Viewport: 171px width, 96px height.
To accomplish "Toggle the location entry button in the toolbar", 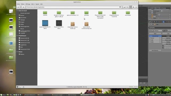I will coord(125,7).
